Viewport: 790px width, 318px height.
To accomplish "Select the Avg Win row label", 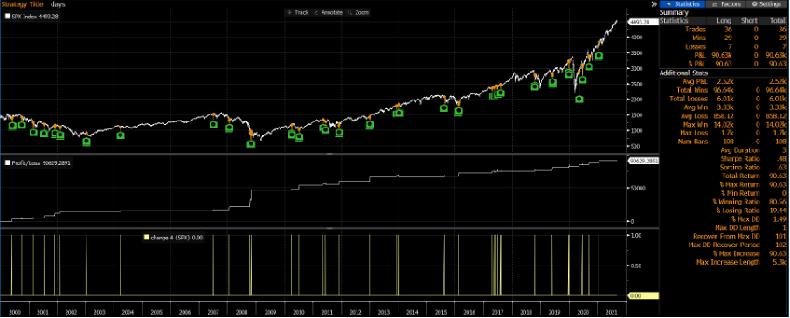I will [696, 107].
